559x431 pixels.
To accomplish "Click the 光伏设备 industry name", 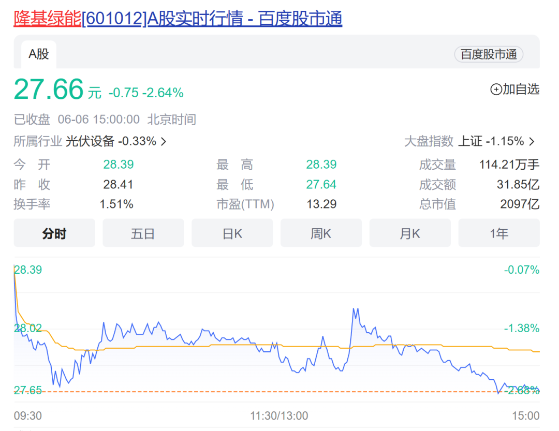I will pyautogui.click(x=90, y=141).
